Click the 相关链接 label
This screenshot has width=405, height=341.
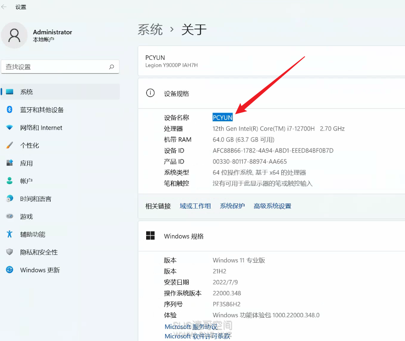[158, 206]
